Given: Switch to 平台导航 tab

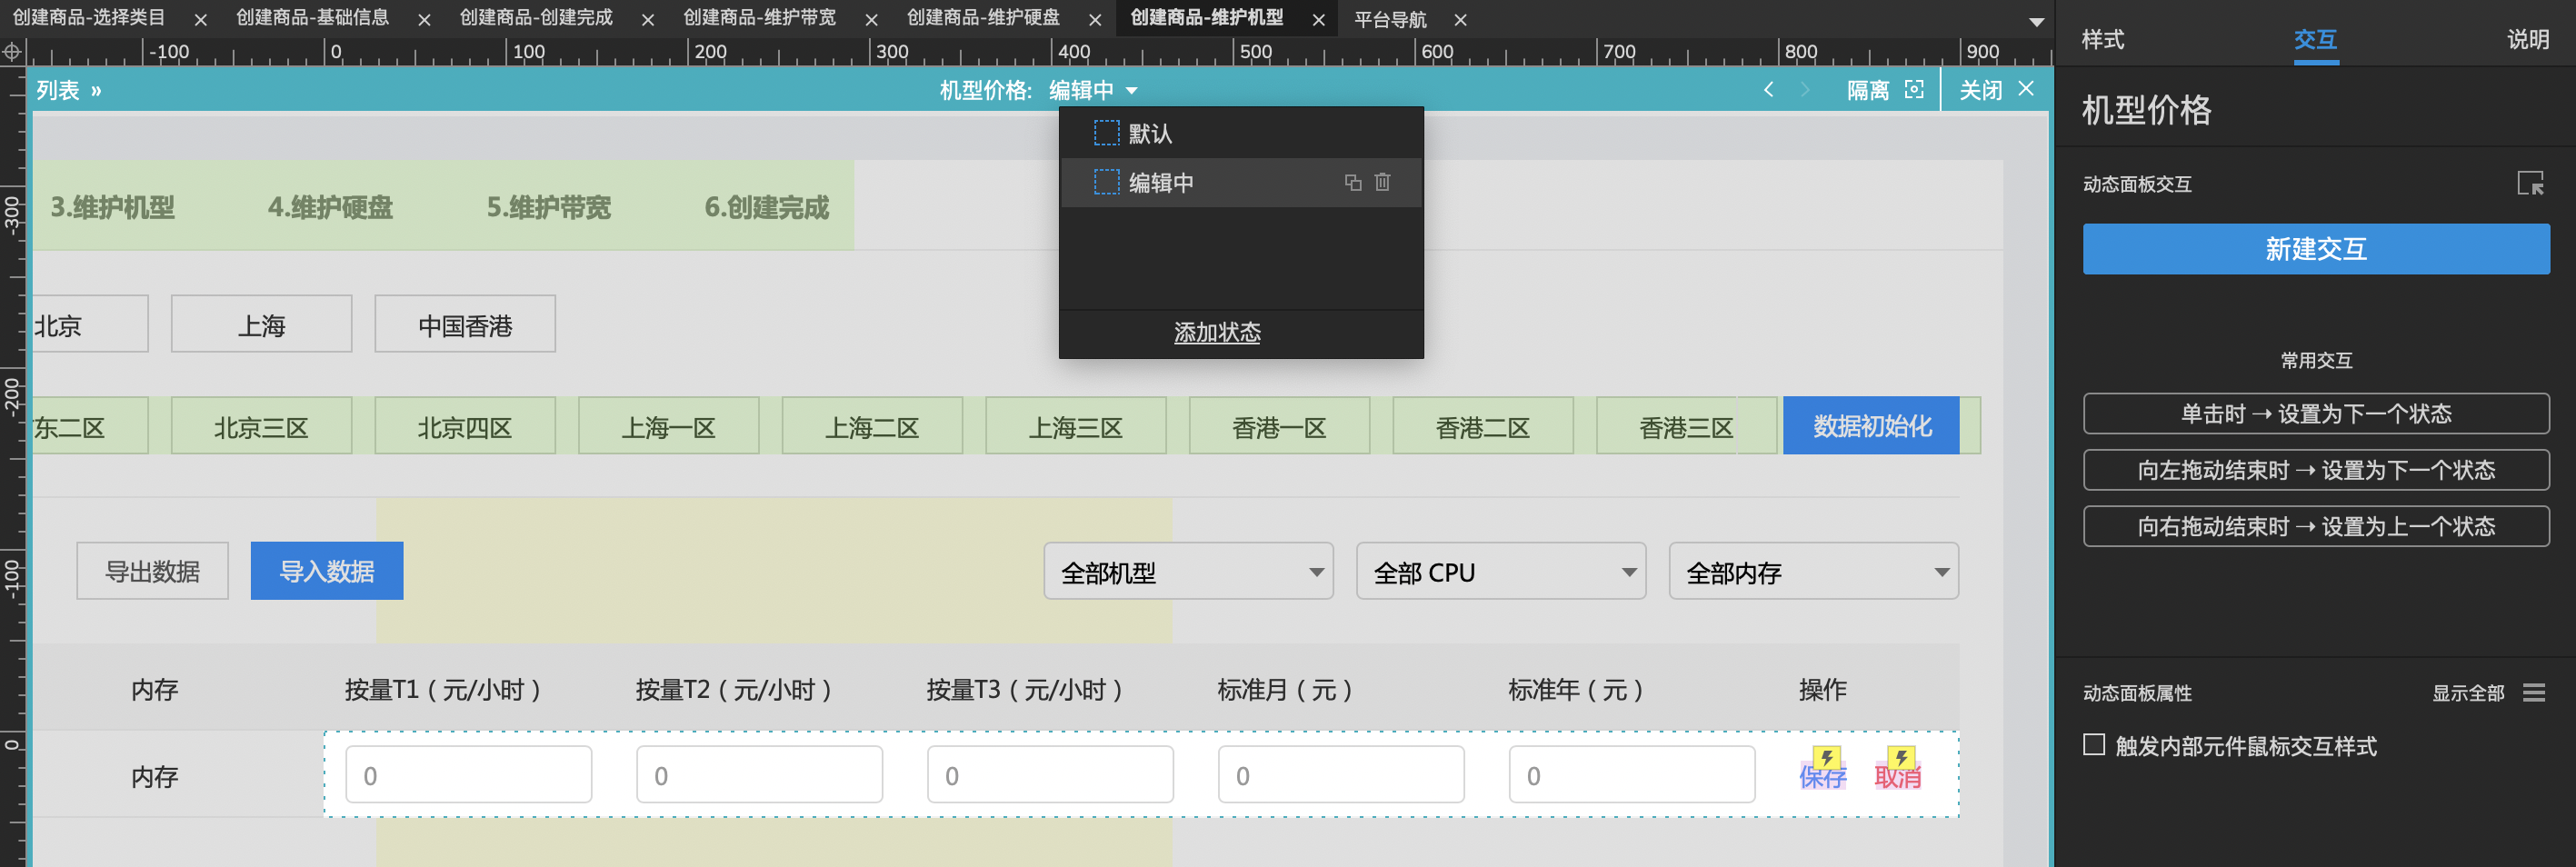Looking at the screenshot, I should point(1390,20).
